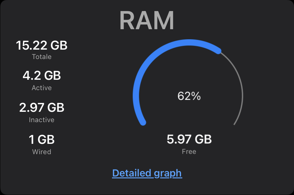294x195 pixels.
Task: Click the Totale label
Action: click(x=42, y=57)
